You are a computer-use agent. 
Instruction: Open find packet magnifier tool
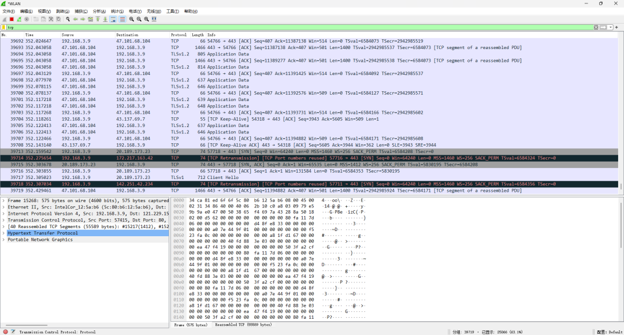coord(68,19)
